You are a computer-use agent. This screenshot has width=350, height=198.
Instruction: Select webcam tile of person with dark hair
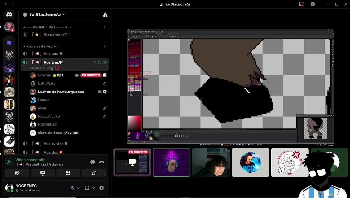tap(211, 162)
